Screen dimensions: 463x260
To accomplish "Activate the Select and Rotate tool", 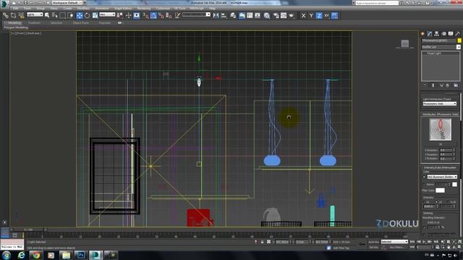I will point(87,15).
